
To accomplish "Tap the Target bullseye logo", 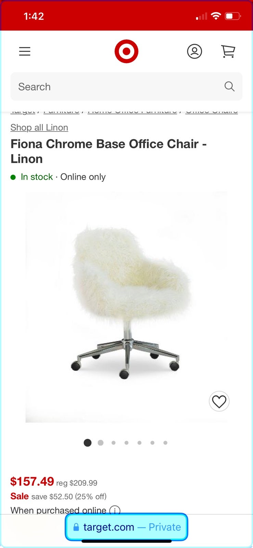I will coord(126,51).
